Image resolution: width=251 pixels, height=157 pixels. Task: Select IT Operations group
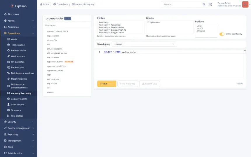[x=154, y=22]
